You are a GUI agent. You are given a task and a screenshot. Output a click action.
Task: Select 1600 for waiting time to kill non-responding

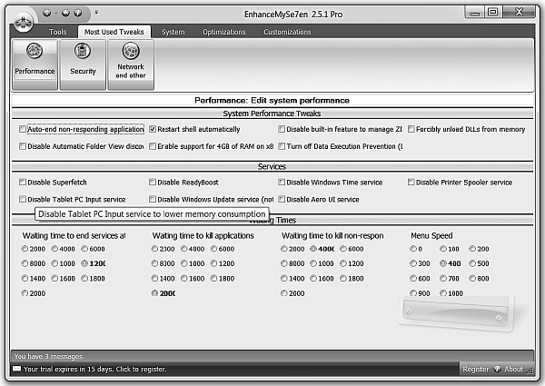313,278
